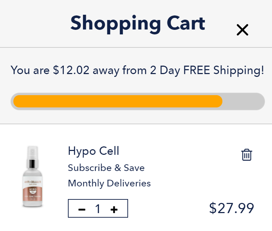Click the Subscribe & Save label

106,168
